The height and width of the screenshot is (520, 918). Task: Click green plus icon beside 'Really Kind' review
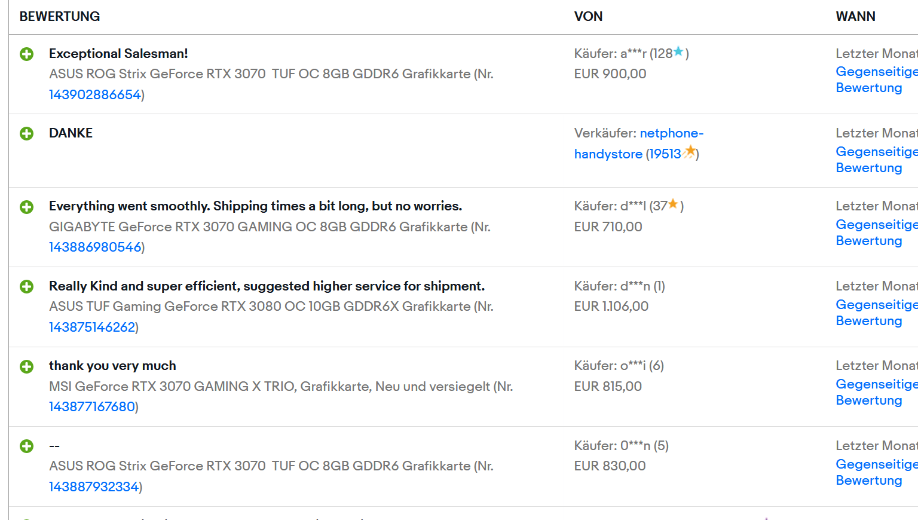pos(27,286)
